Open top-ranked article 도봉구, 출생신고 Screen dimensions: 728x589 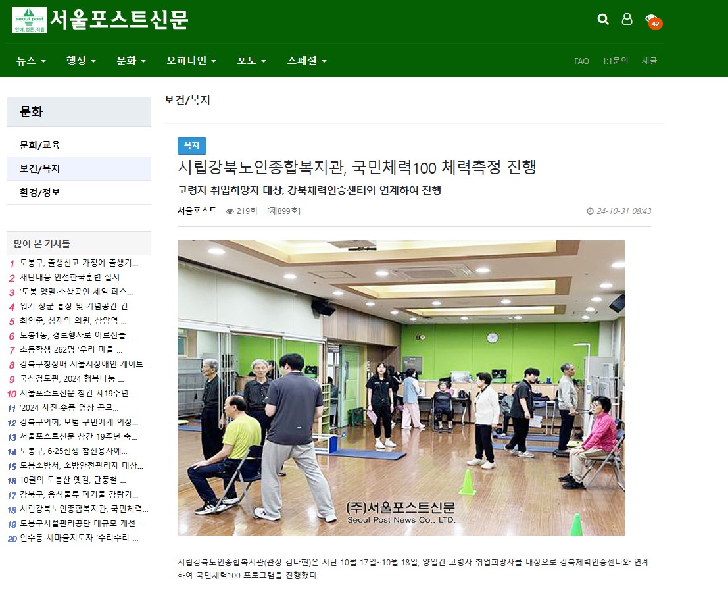[x=79, y=263]
